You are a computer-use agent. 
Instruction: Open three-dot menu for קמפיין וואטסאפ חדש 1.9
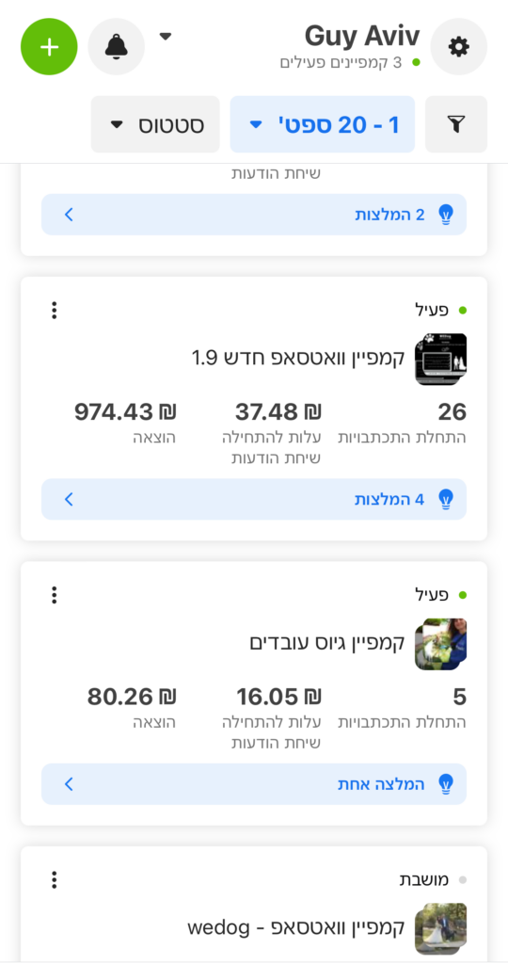click(x=54, y=311)
